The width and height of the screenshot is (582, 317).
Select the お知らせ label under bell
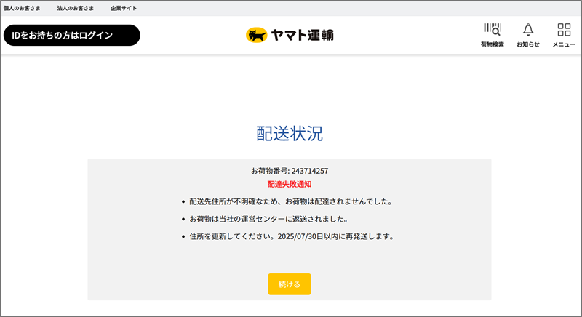[528, 44]
